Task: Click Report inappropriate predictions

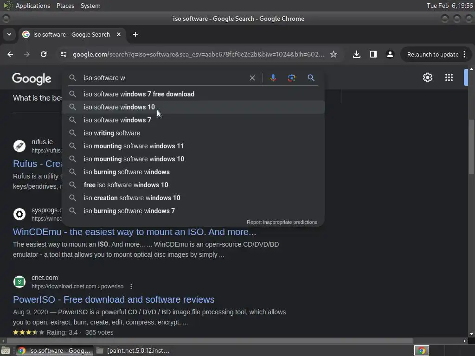Action: coord(282,222)
